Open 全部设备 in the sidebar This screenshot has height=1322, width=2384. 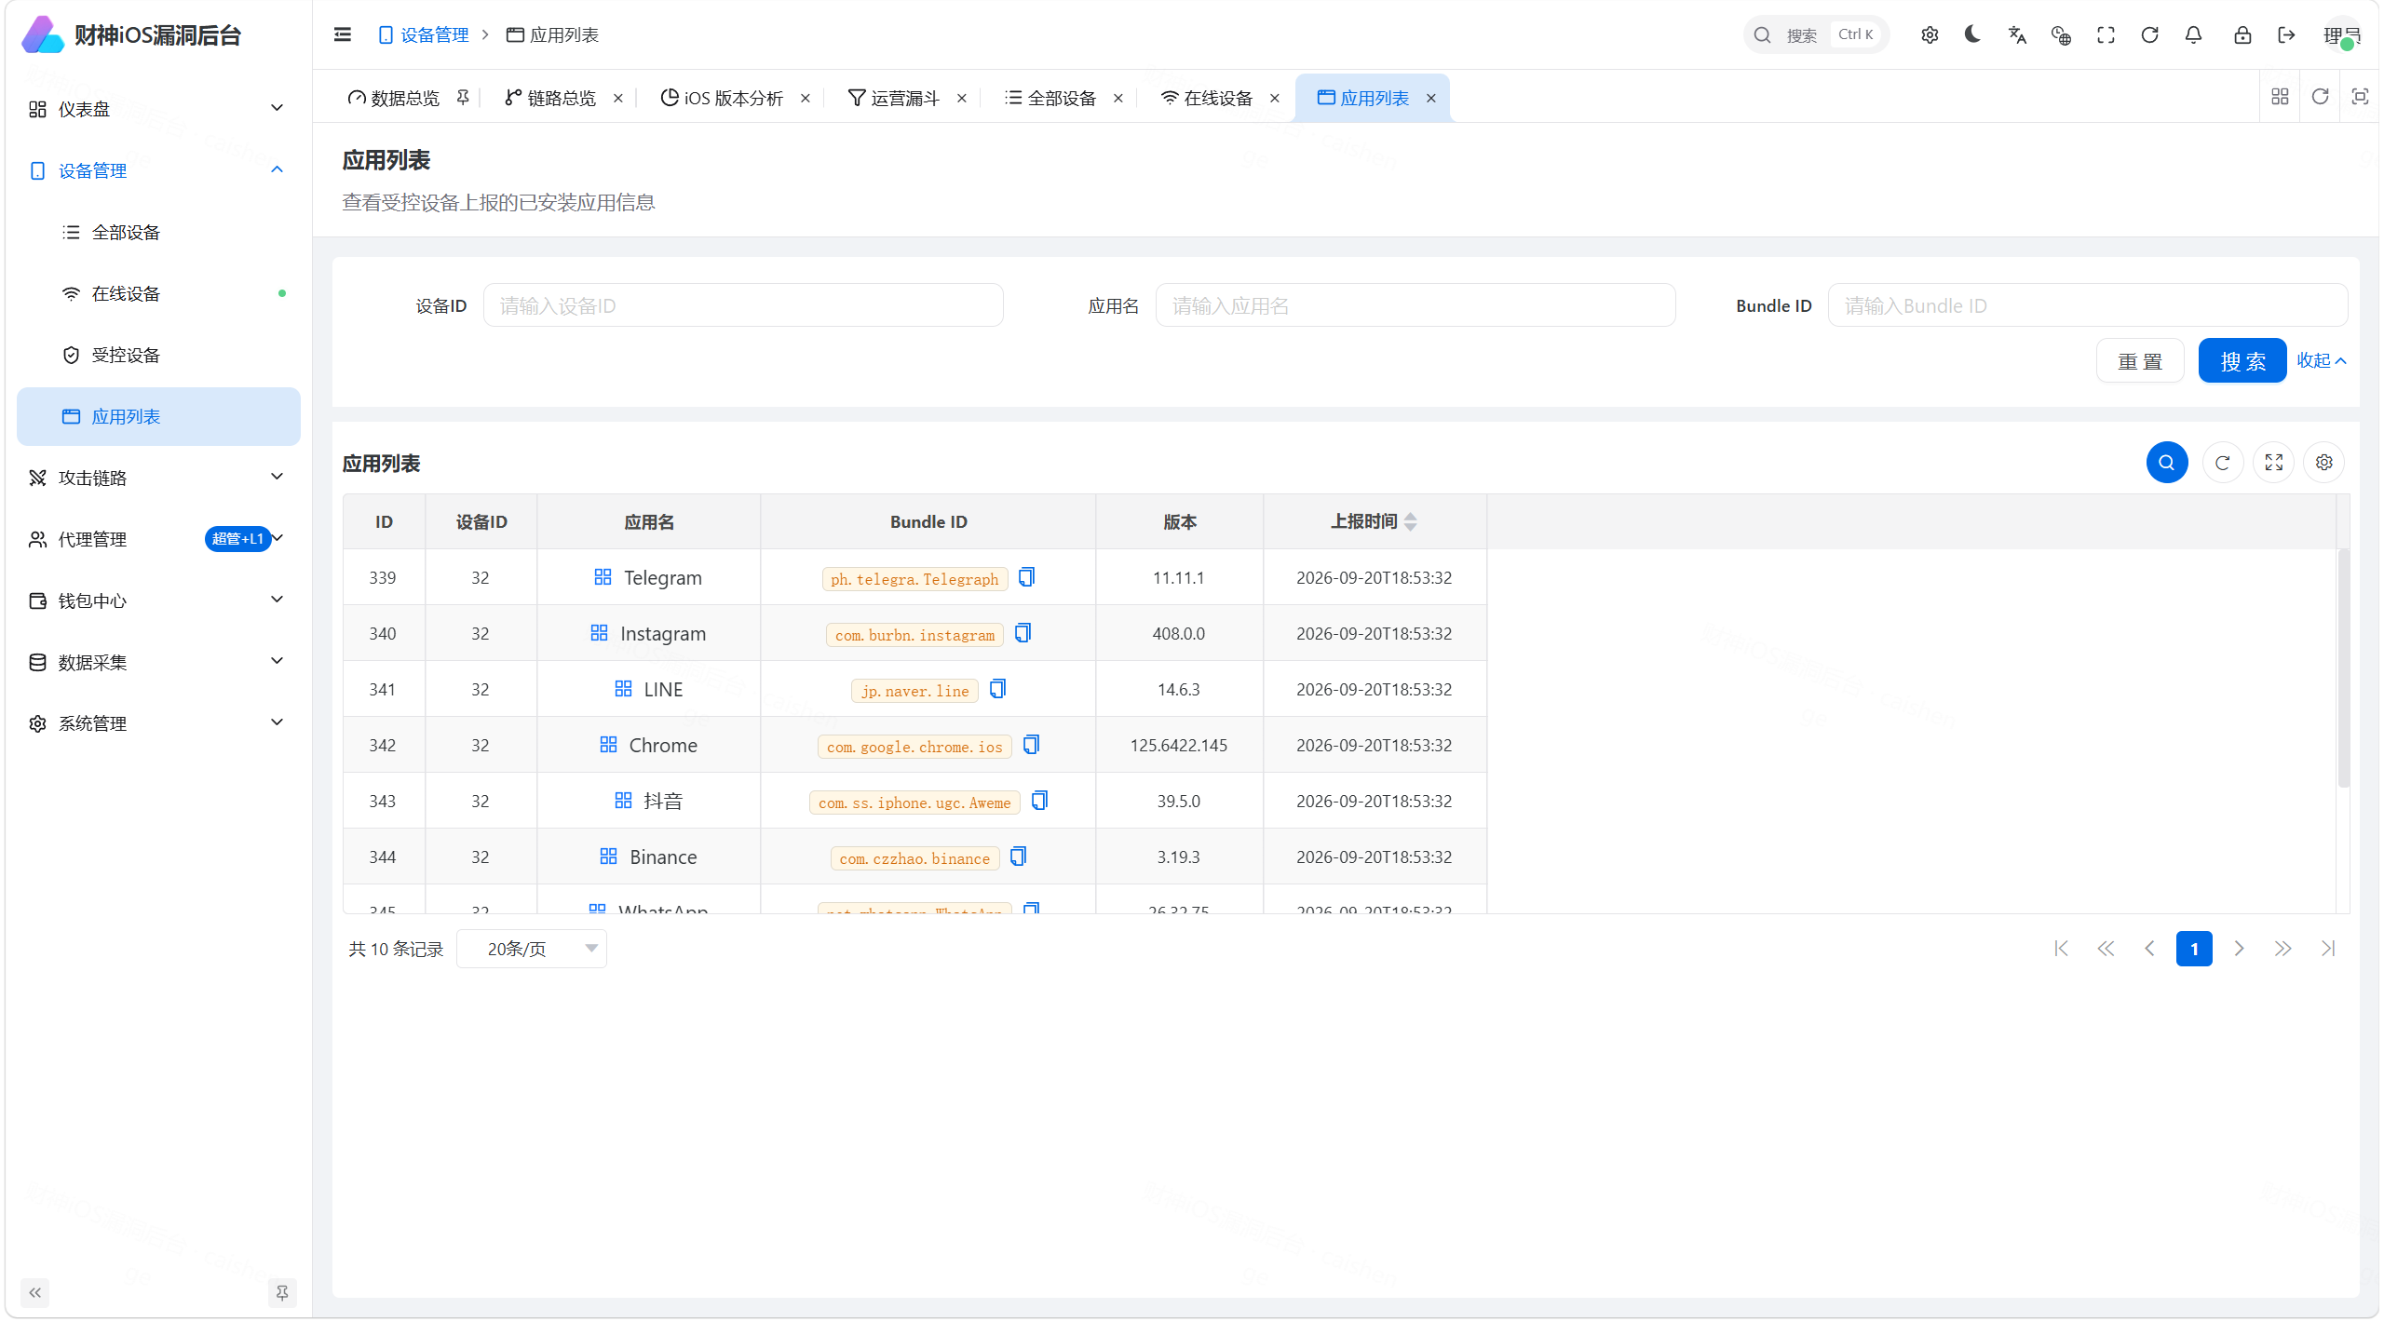157,232
